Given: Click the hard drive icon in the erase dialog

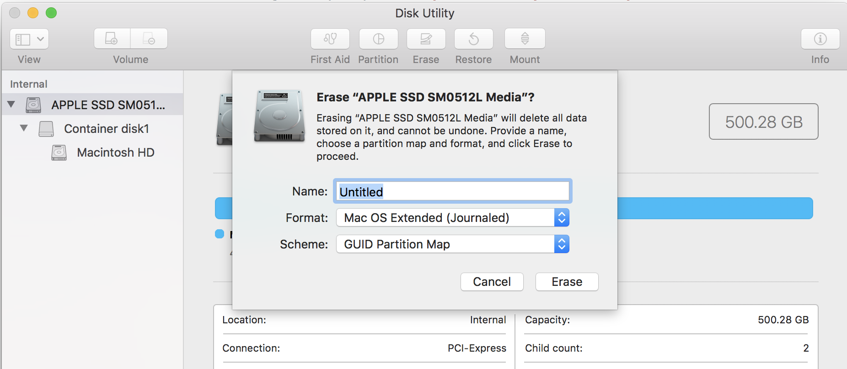Looking at the screenshot, I should [279, 116].
